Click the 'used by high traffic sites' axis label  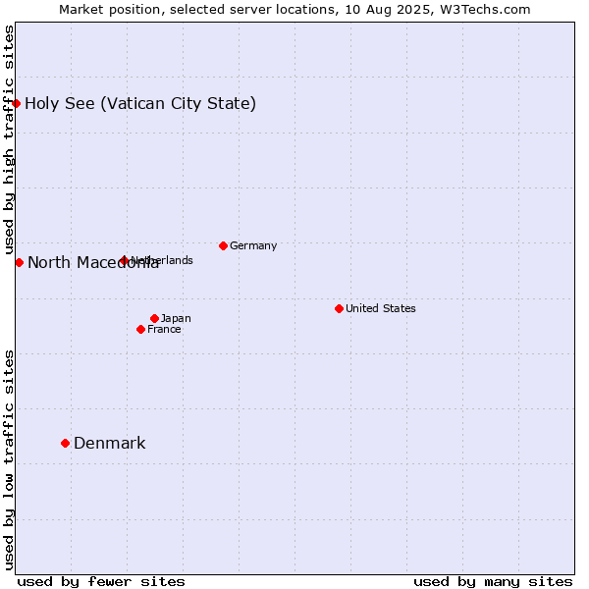click(x=9, y=139)
